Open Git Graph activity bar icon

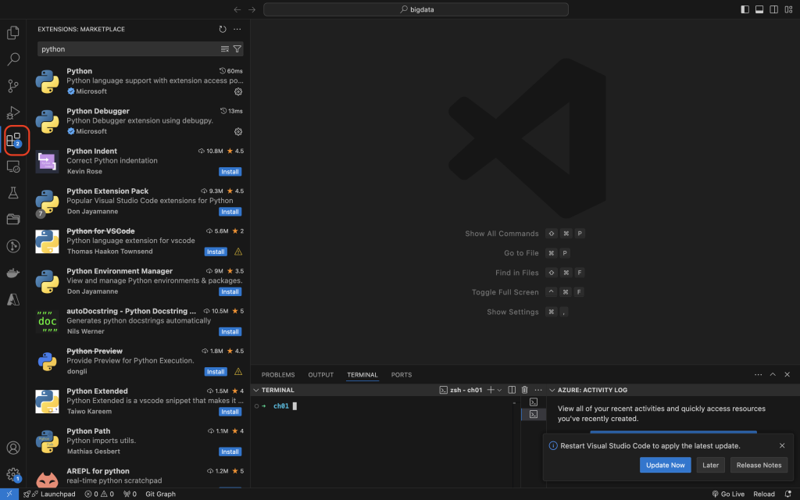point(13,246)
